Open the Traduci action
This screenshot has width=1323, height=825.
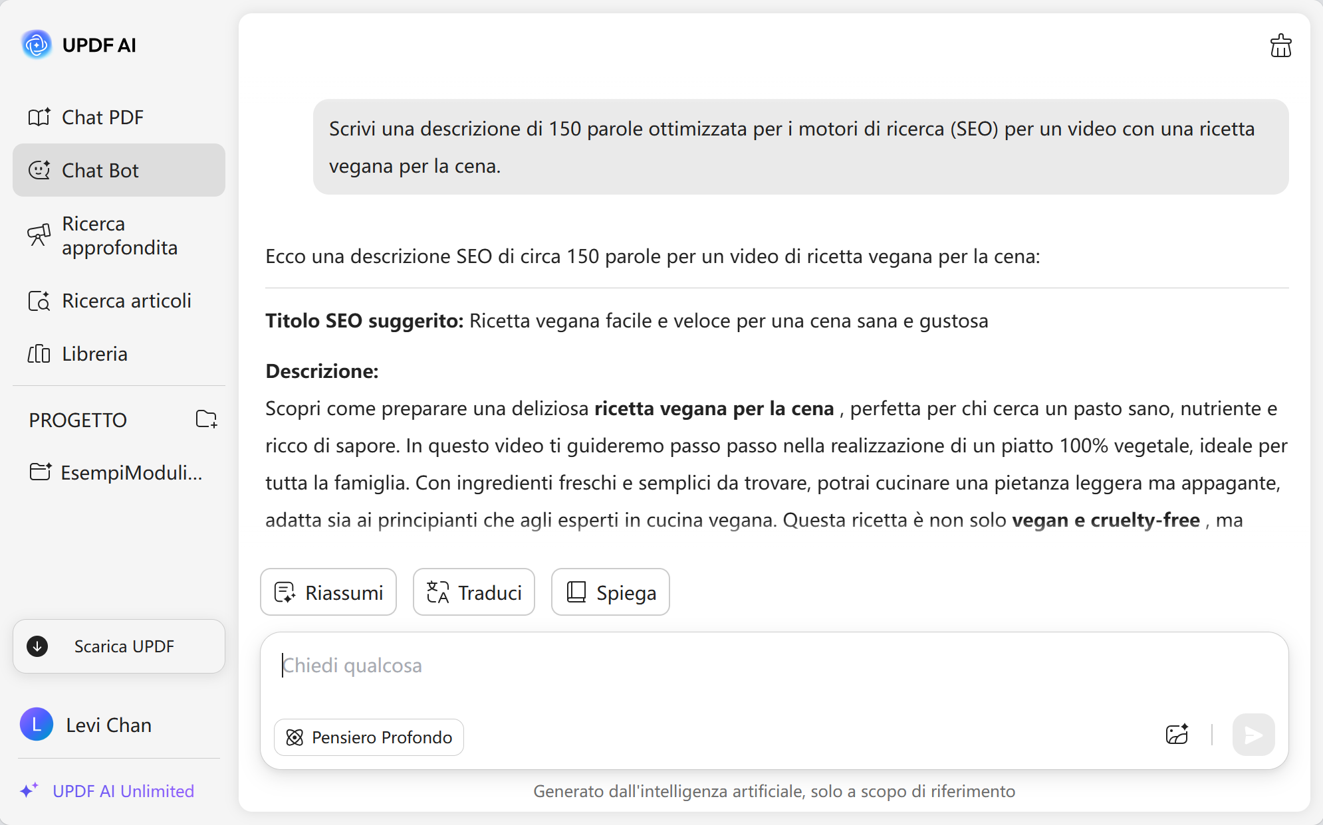473,592
